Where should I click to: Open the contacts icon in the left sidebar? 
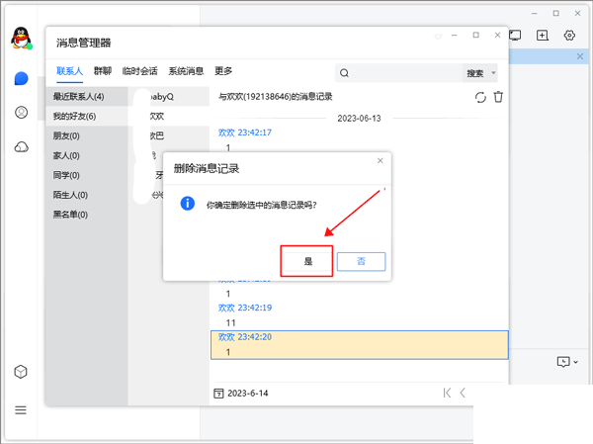click(21, 113)
